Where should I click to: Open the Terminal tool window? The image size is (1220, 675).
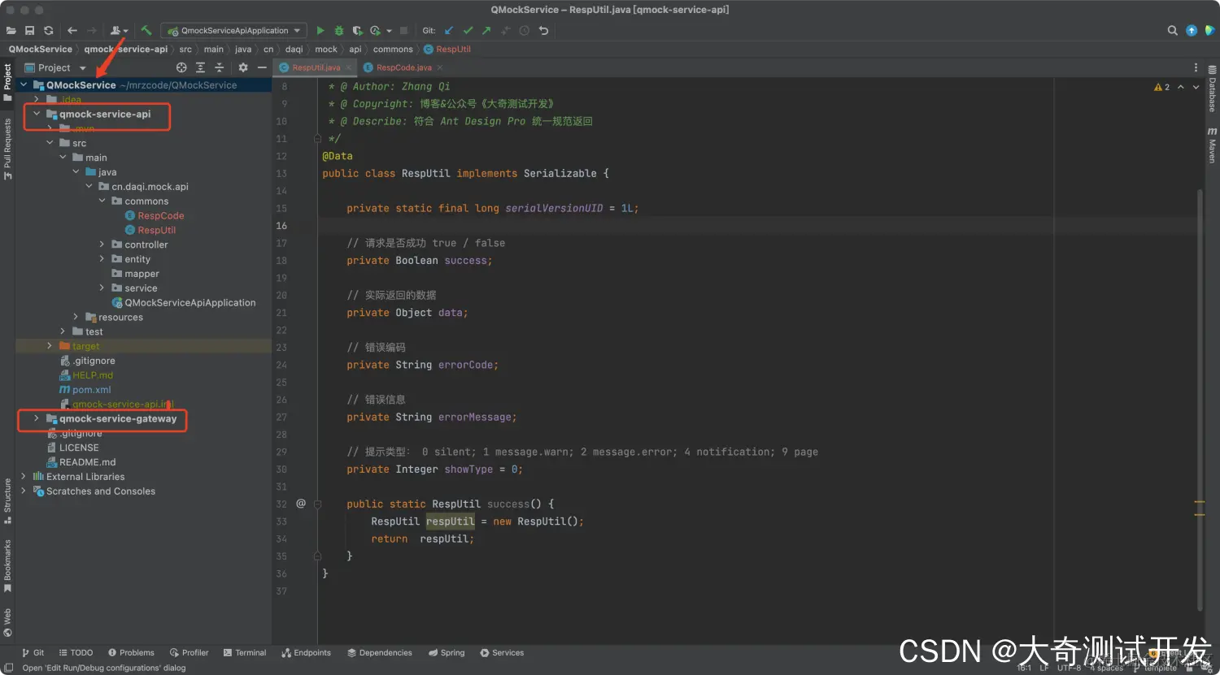[245, 652]
